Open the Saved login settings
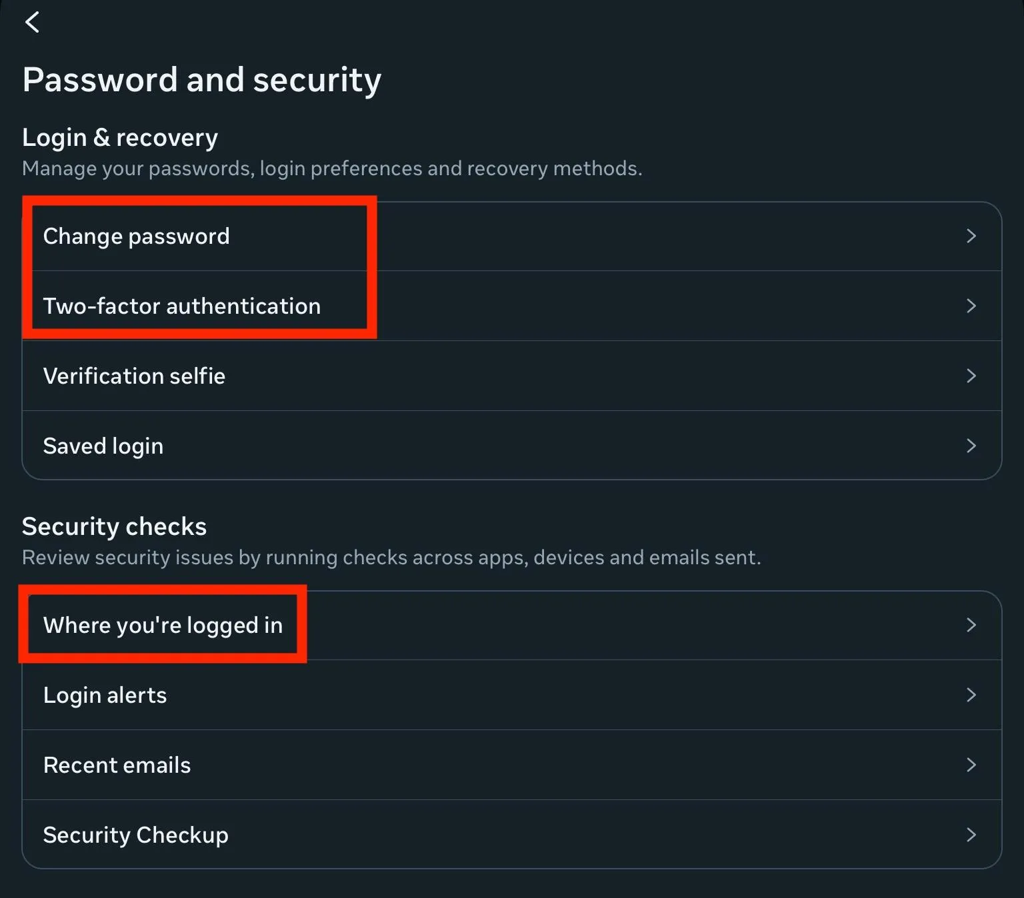The width and height of the screenshot is (1024, 898). pyautogui.click(x=103, y=446)
